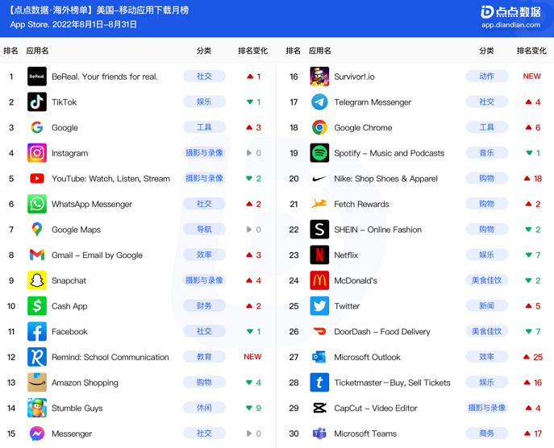
Task: Click the Google app icon
Action: (x=37, y=127)
